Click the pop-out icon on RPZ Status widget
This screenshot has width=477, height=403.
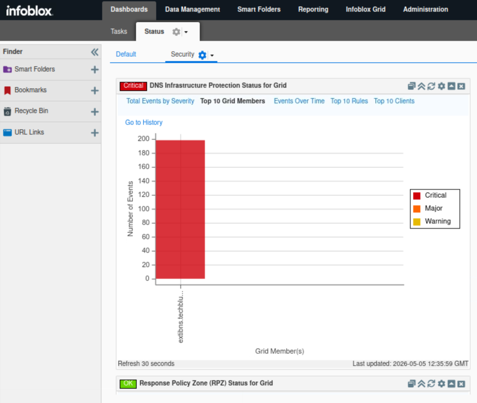click(412, 384)
